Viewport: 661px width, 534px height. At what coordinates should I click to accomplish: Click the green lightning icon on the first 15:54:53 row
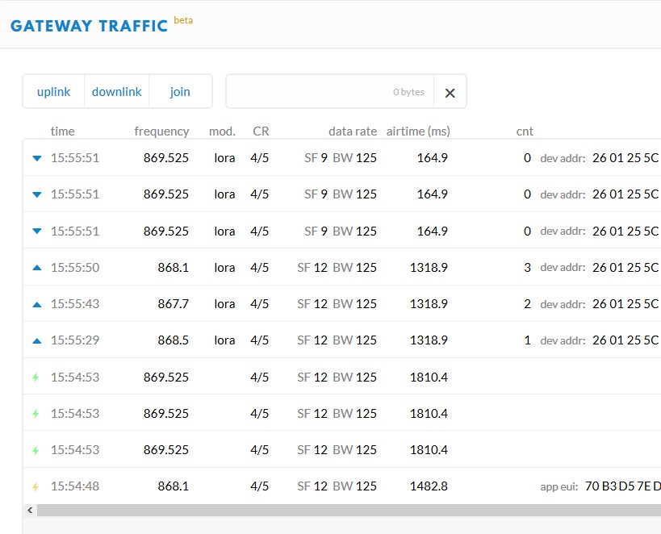tap(36, 377)
